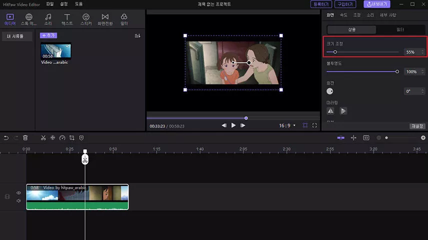Open the 16:9 aspect ratio dropdown
This screenshot has height=240, width=428.
[287, 125]
